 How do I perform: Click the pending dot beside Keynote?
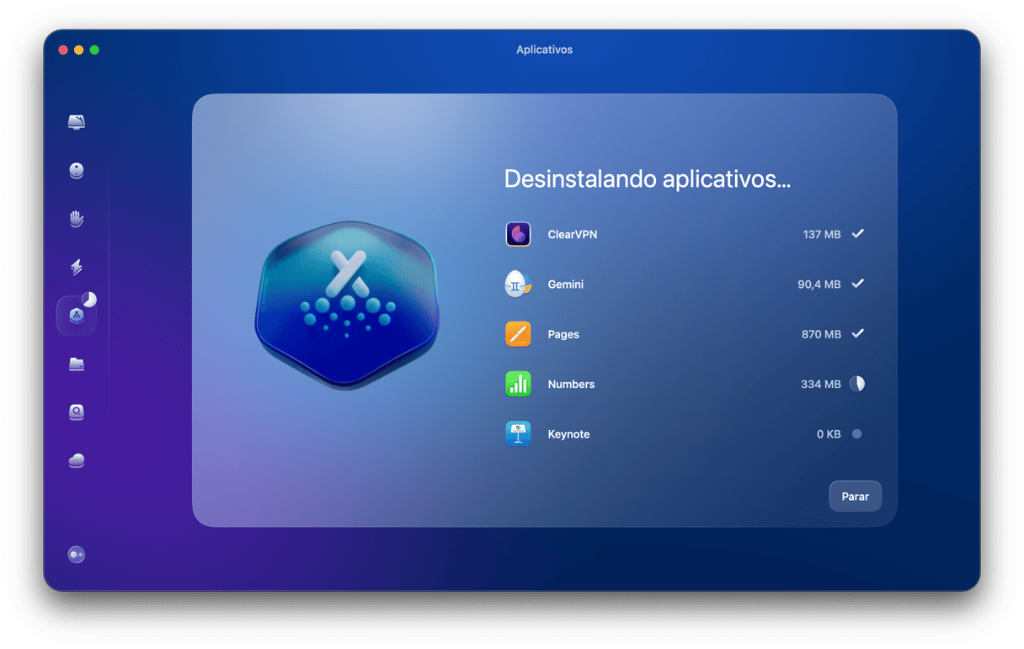857,434
